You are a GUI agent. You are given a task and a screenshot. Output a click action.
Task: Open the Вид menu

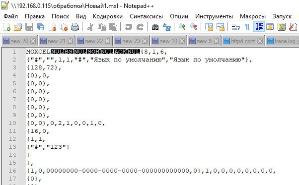(81, 16)
